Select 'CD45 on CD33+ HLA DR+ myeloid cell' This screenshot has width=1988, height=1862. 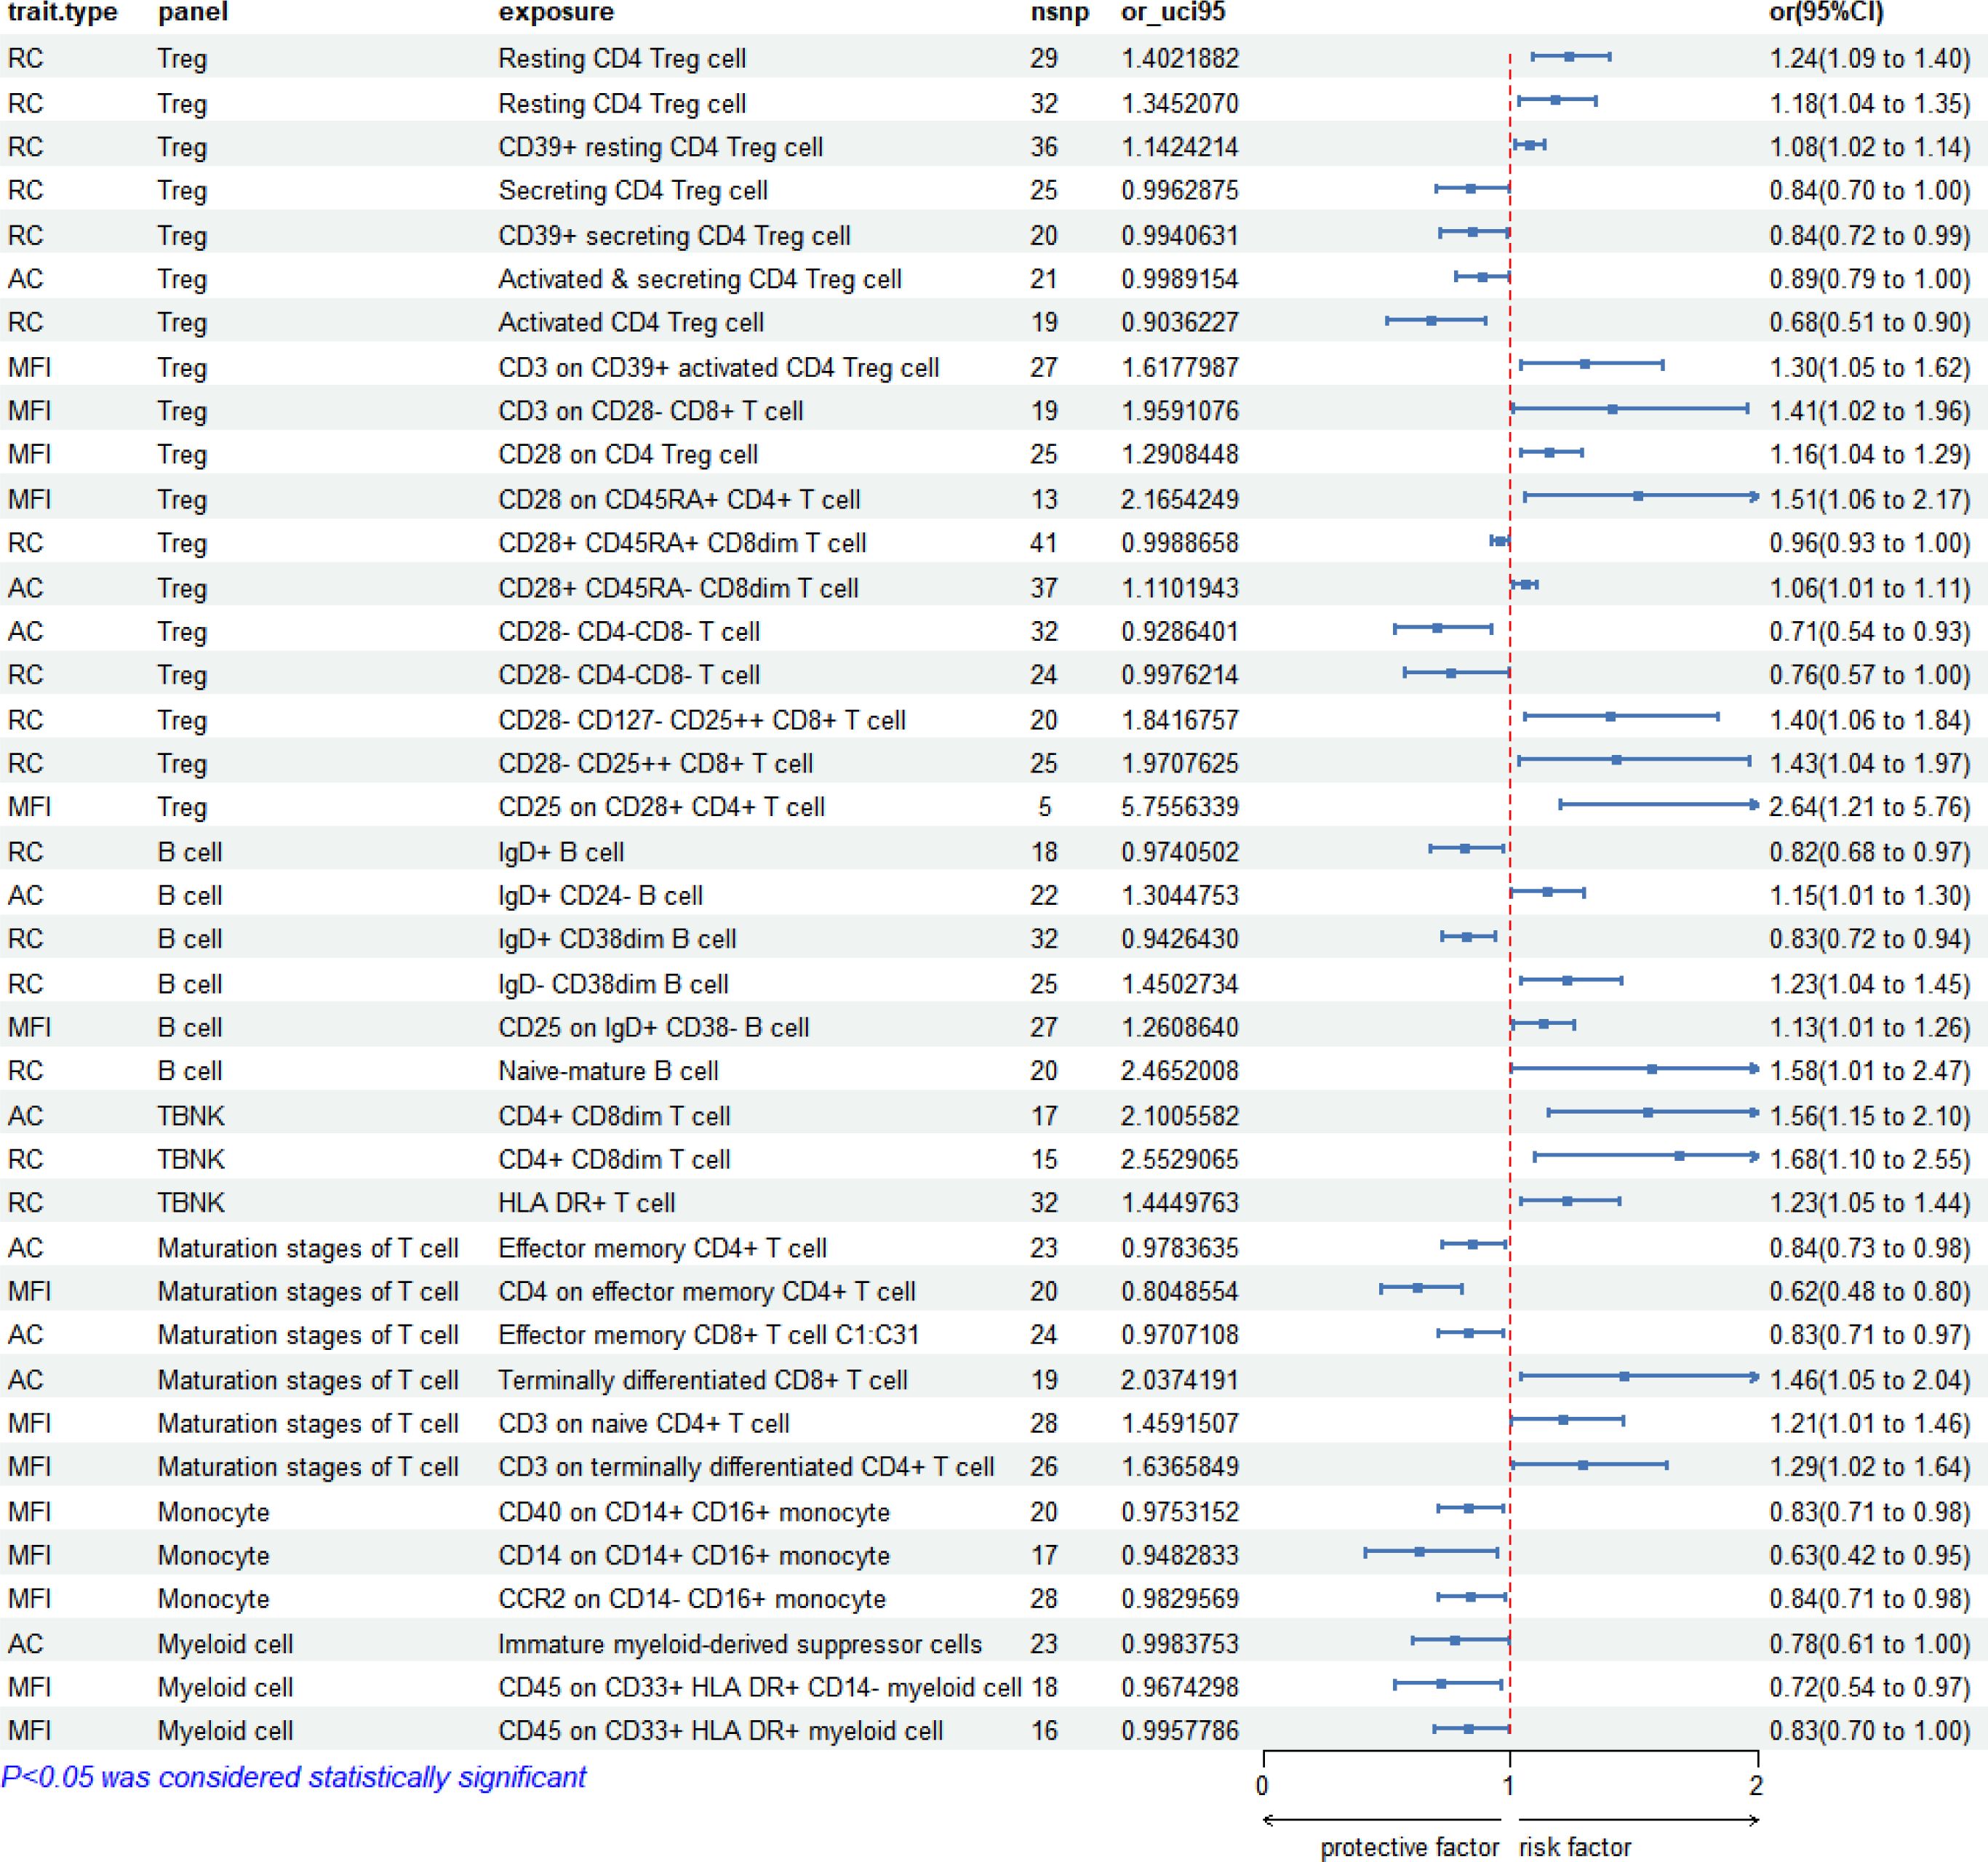click(720, 1730)
